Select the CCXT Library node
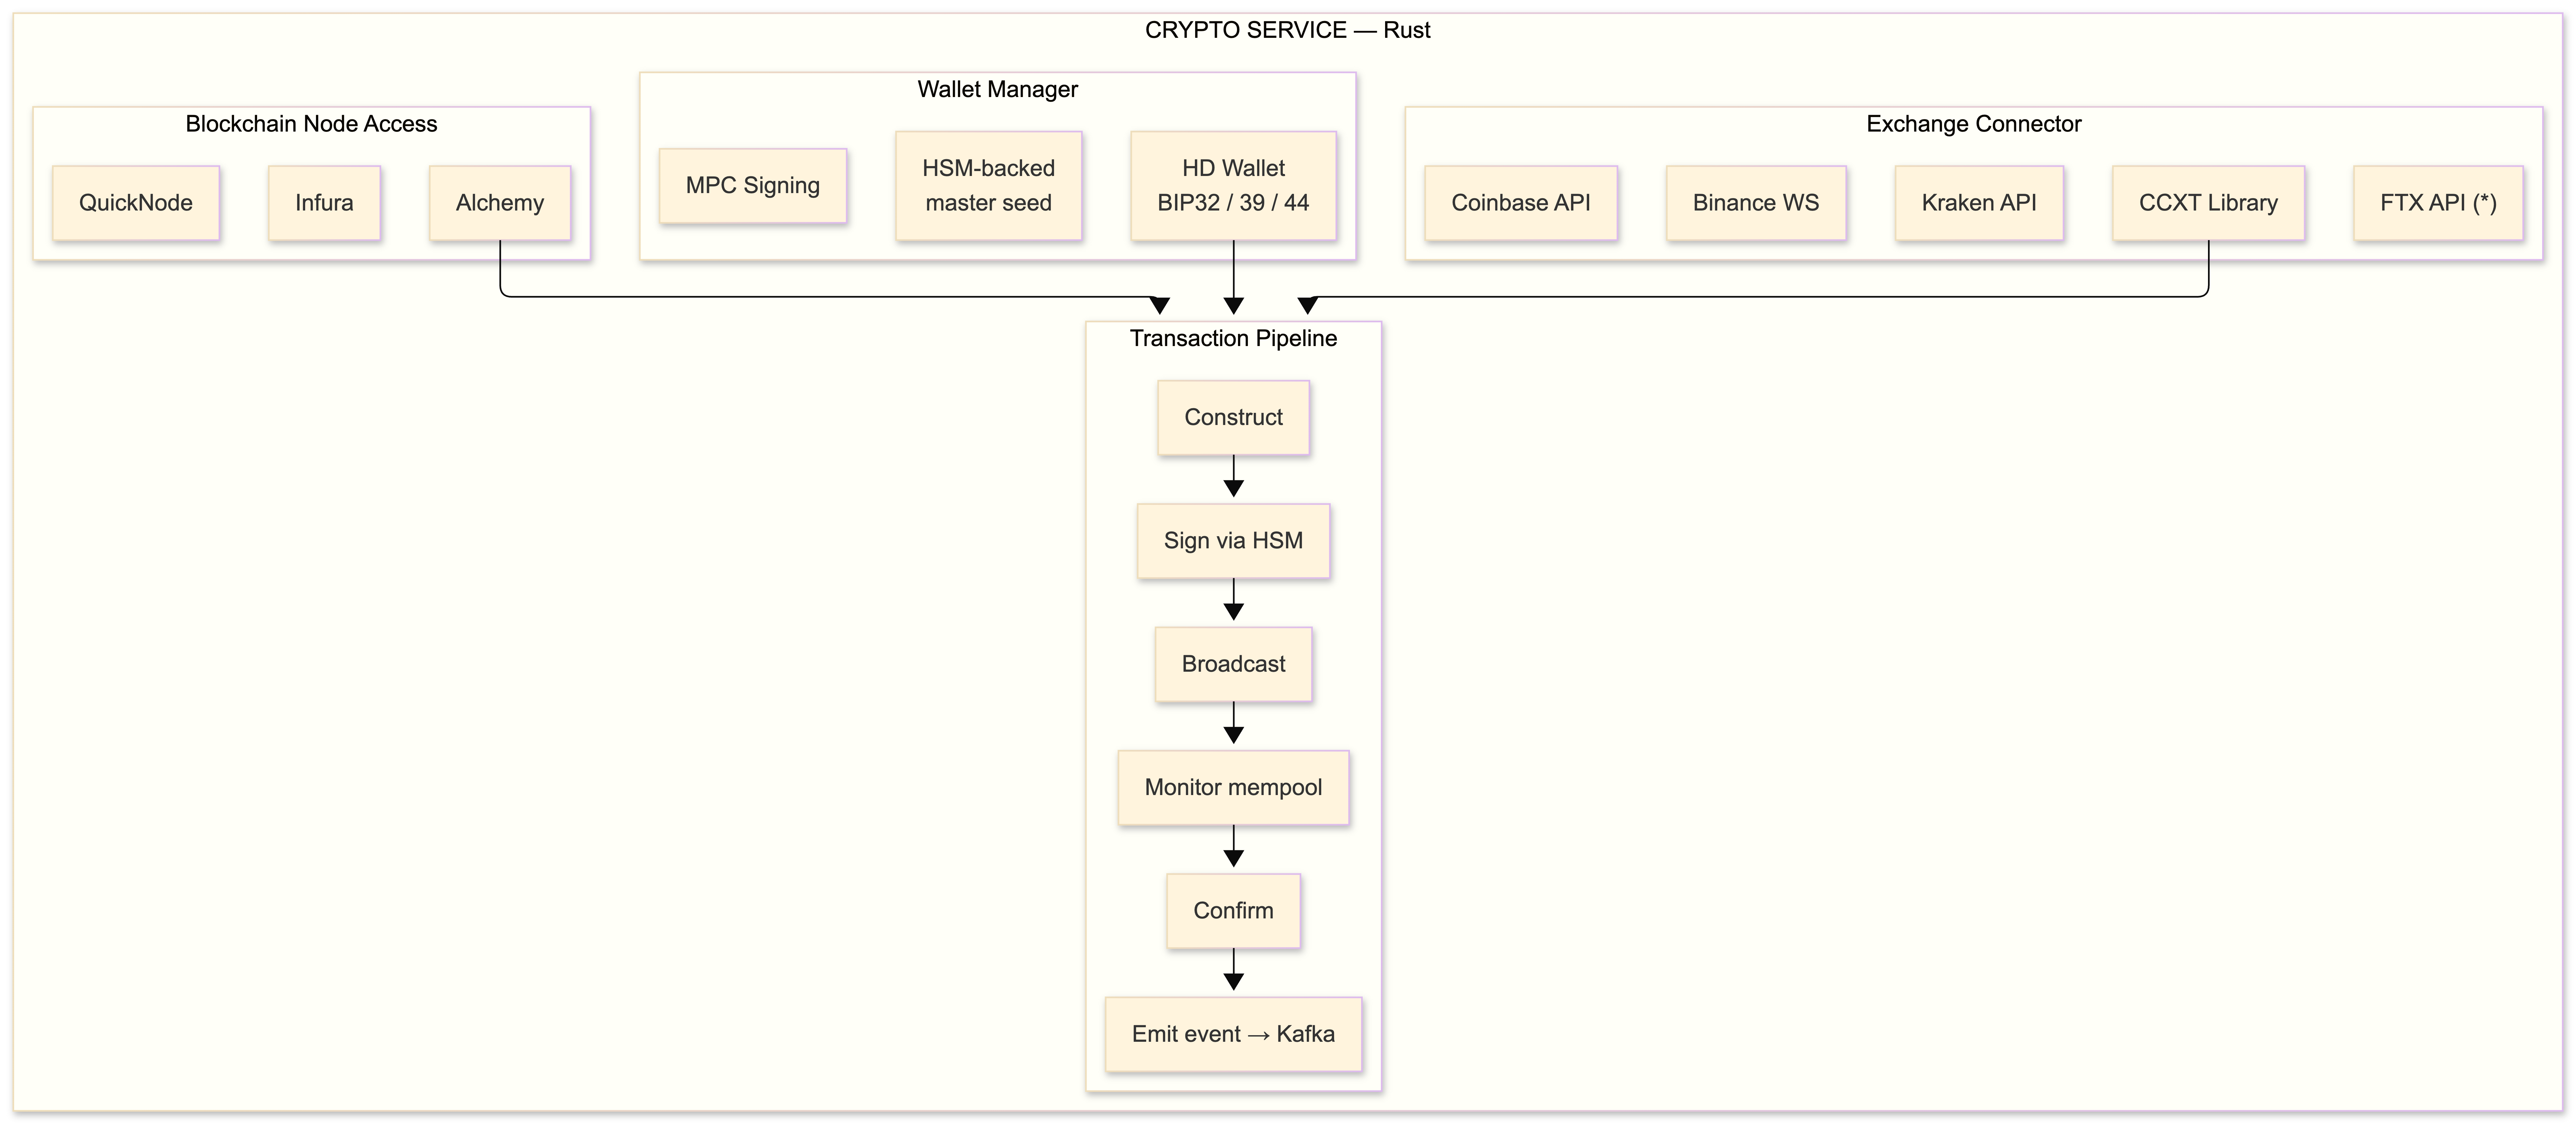Image resolution: width=2576 pixels, height=1124 pixels. (x=2208, y=203)
